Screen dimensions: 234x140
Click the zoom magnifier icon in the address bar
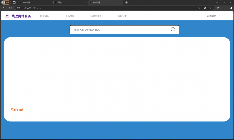199,8
